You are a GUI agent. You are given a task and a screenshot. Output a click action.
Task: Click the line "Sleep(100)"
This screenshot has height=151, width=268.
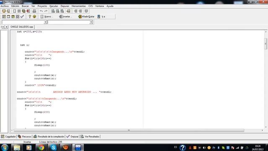point(42,65)
